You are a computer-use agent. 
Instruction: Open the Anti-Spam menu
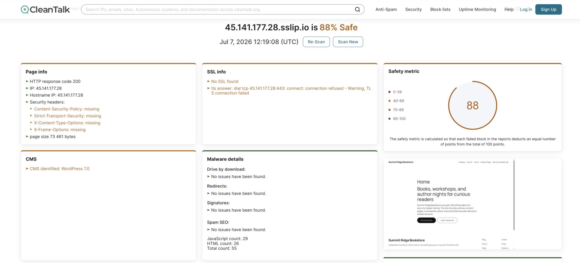pos(386,9)
